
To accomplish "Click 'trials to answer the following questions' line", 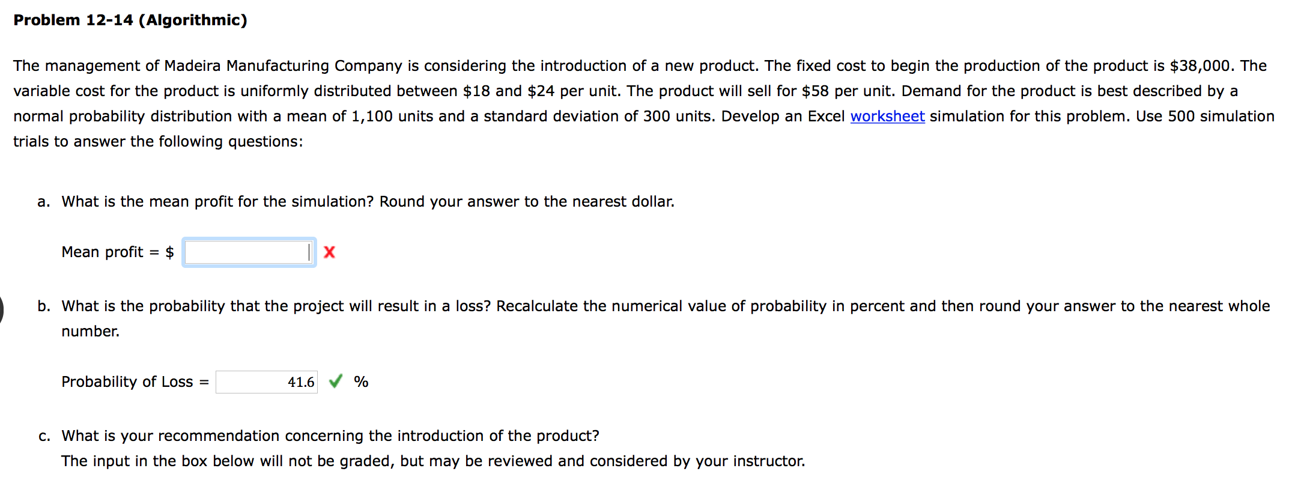I will point(158,142).
